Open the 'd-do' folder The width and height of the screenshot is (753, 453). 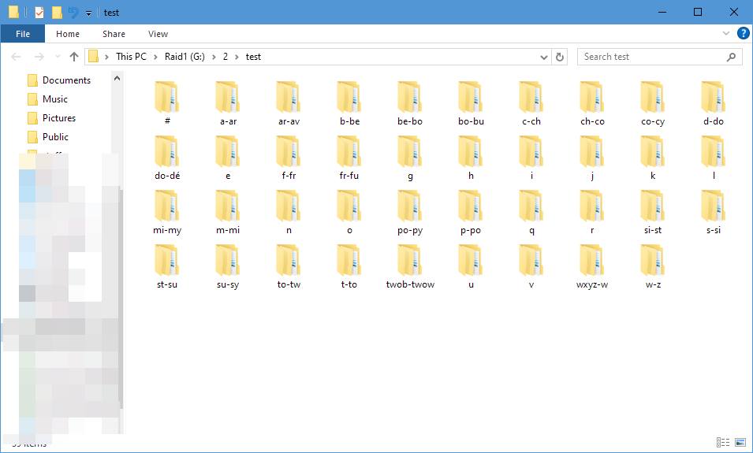point(714,103)
